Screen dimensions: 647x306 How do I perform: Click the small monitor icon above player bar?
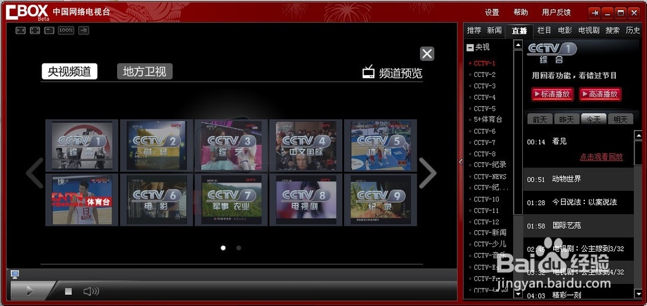click(15, 274)
